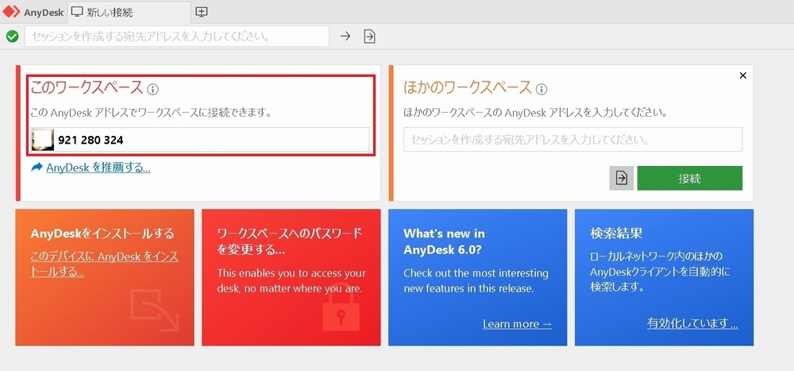Focus the top address bar field
Screen dimensions: 794x371
pyautogui.click(x=177, y=37)
